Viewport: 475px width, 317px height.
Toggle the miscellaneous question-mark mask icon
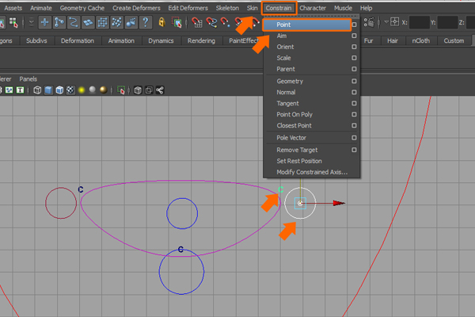coord(146,22)
